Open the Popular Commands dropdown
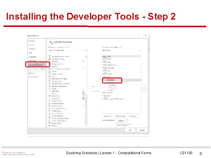Viewport: 211px width, 158px height. pos(68,50)
